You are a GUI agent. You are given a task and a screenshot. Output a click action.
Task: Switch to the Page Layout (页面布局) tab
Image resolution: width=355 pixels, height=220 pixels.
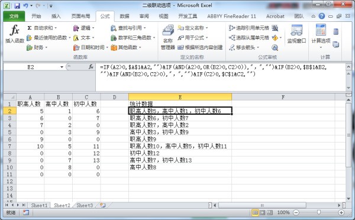tap(80, 16)
